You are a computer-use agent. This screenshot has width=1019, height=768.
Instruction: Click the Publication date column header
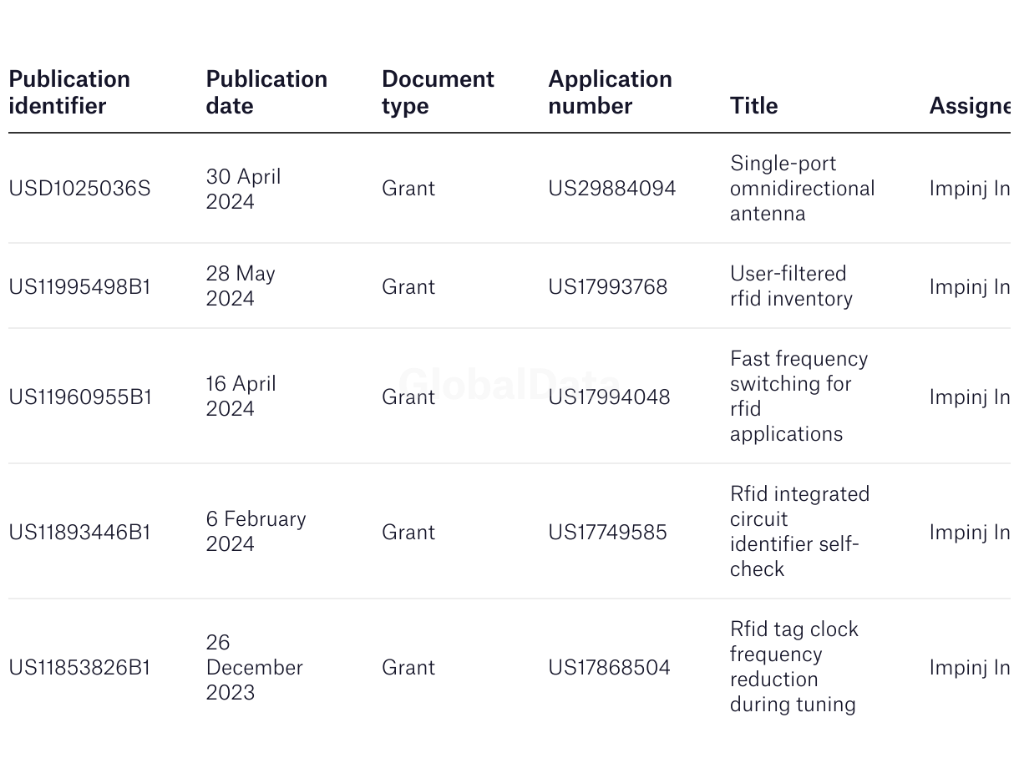coord(266,92)
